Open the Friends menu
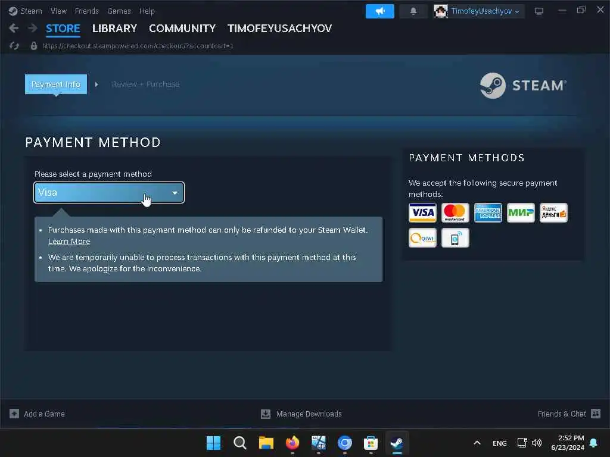Screen dimensions: 610x457 click(87, 11)
